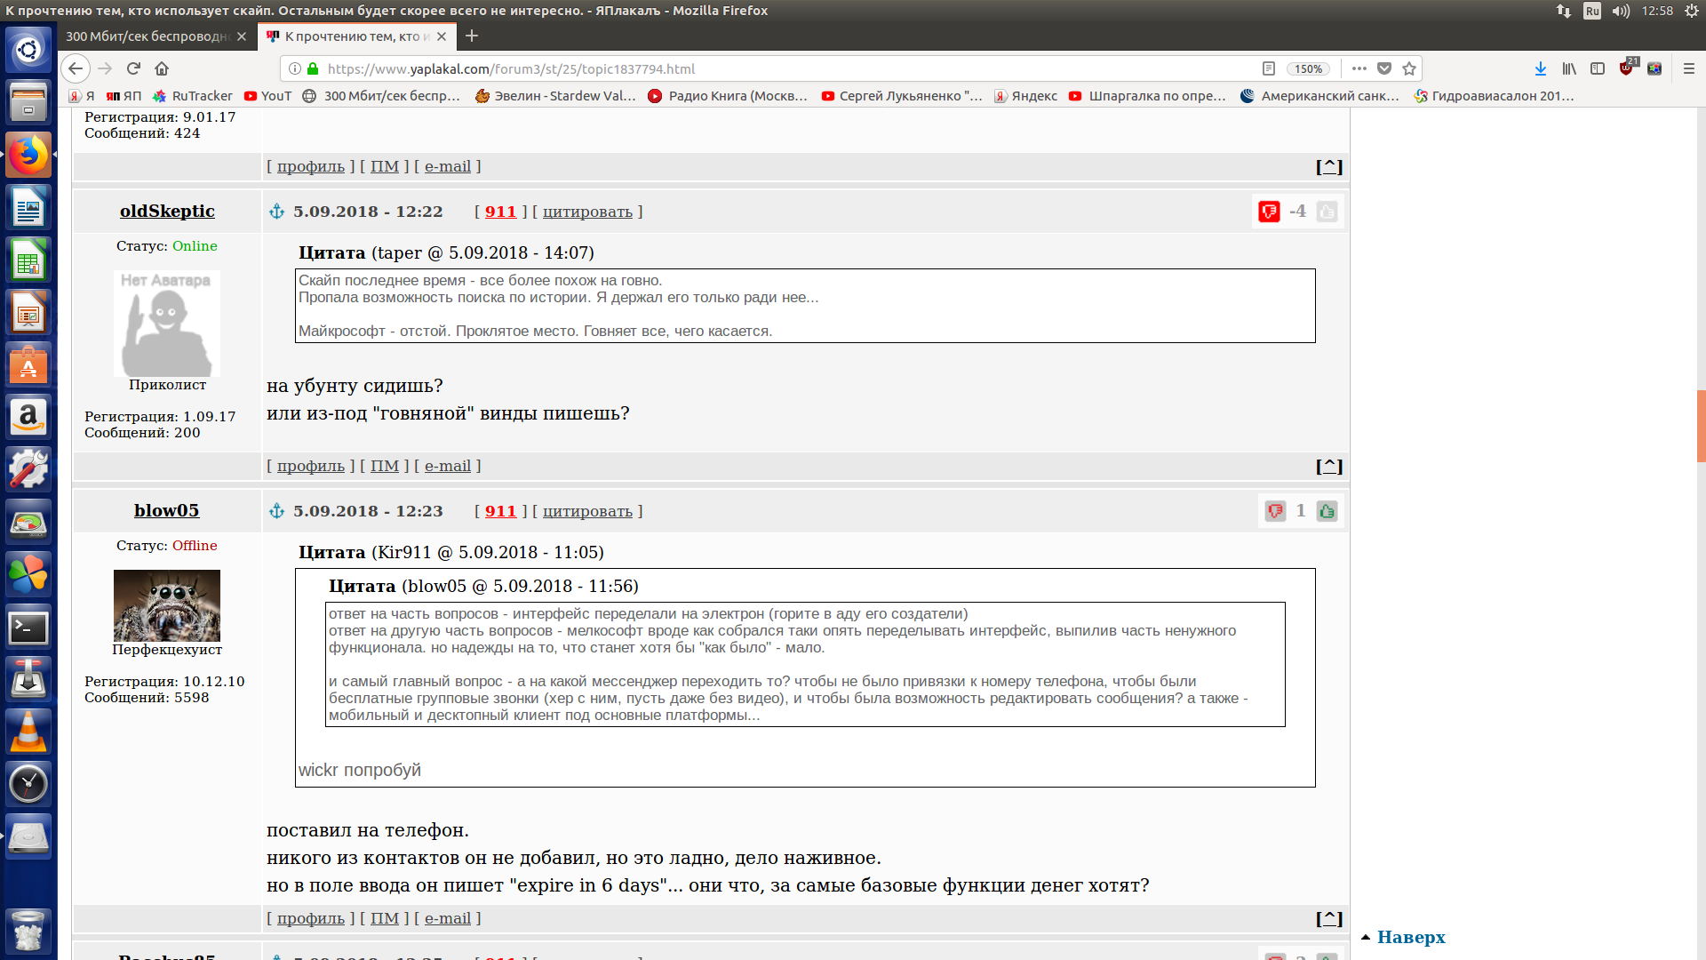Open the 'Американский санк...' bookmark
Screen dimensions: 1706x960
(1319, 96)
